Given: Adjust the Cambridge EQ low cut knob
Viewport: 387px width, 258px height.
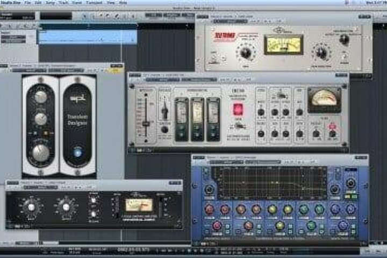Looking at the screenshot, I should point(209,189).
